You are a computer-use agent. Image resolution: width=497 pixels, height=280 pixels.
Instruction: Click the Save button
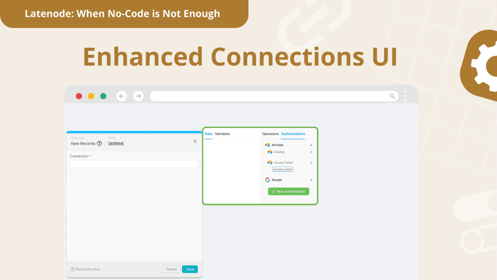tap(190, 269)
